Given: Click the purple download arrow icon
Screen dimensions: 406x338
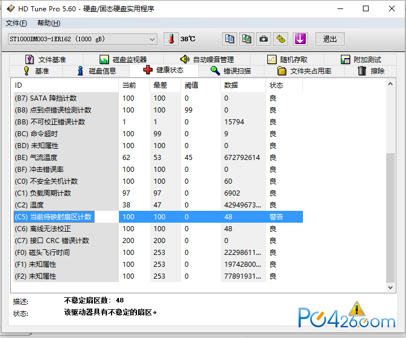Looking at the screenshot, I should (x=300, y=39).
